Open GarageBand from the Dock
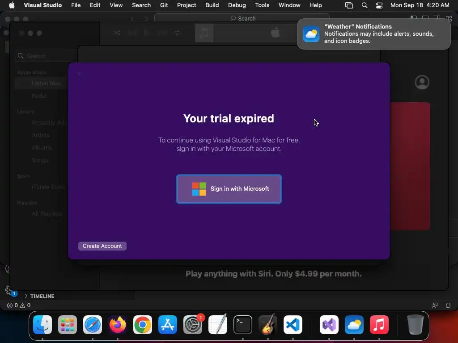458x343 pixels. tap(268, 325)
